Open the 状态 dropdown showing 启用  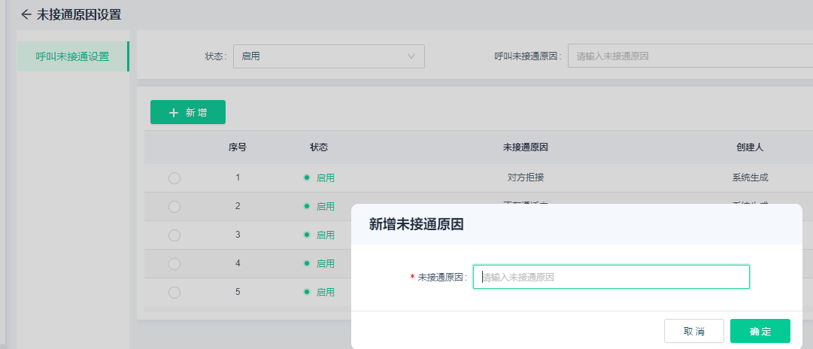tap(328, 56)
